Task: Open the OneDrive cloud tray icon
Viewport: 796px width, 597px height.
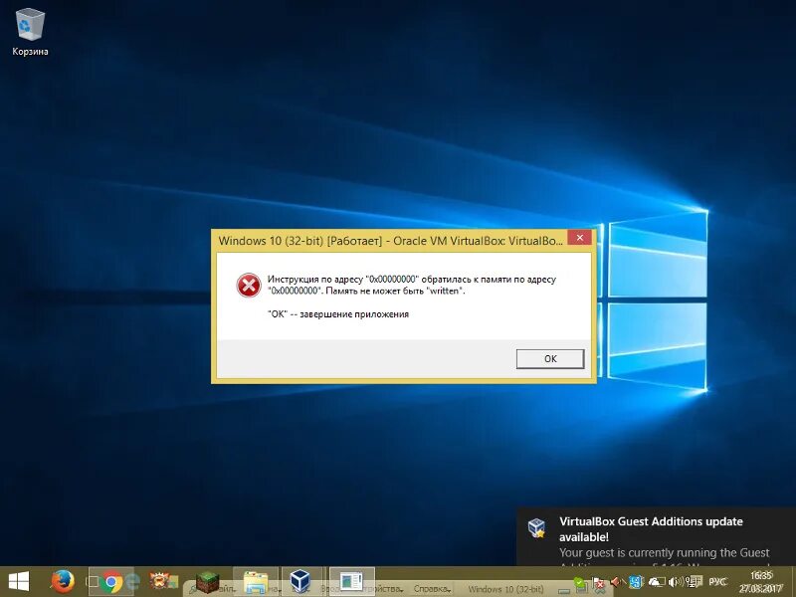Action: (x=655, y=582)
